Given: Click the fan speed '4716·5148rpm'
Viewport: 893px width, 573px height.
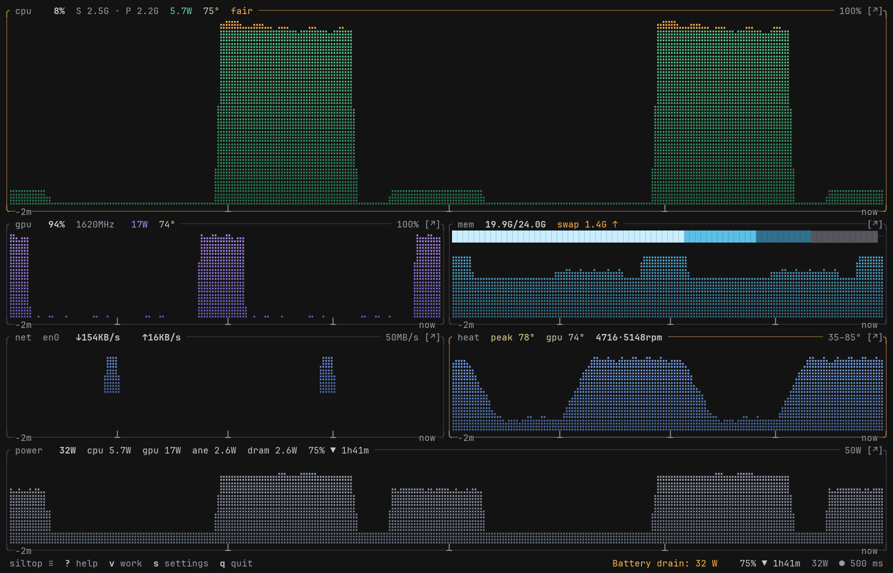Looking at the screenshot, I should coord(629,337).
